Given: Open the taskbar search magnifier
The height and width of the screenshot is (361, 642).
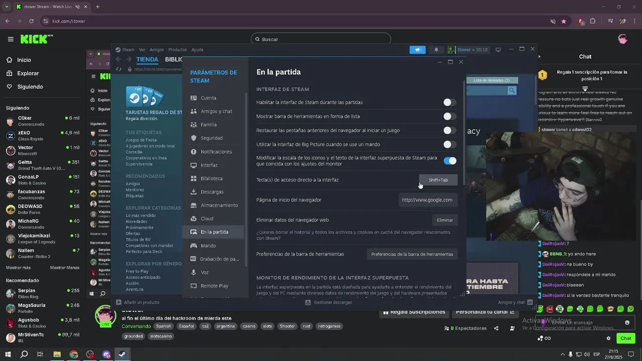Looking at the screenshot, I should tap(24, 354).
